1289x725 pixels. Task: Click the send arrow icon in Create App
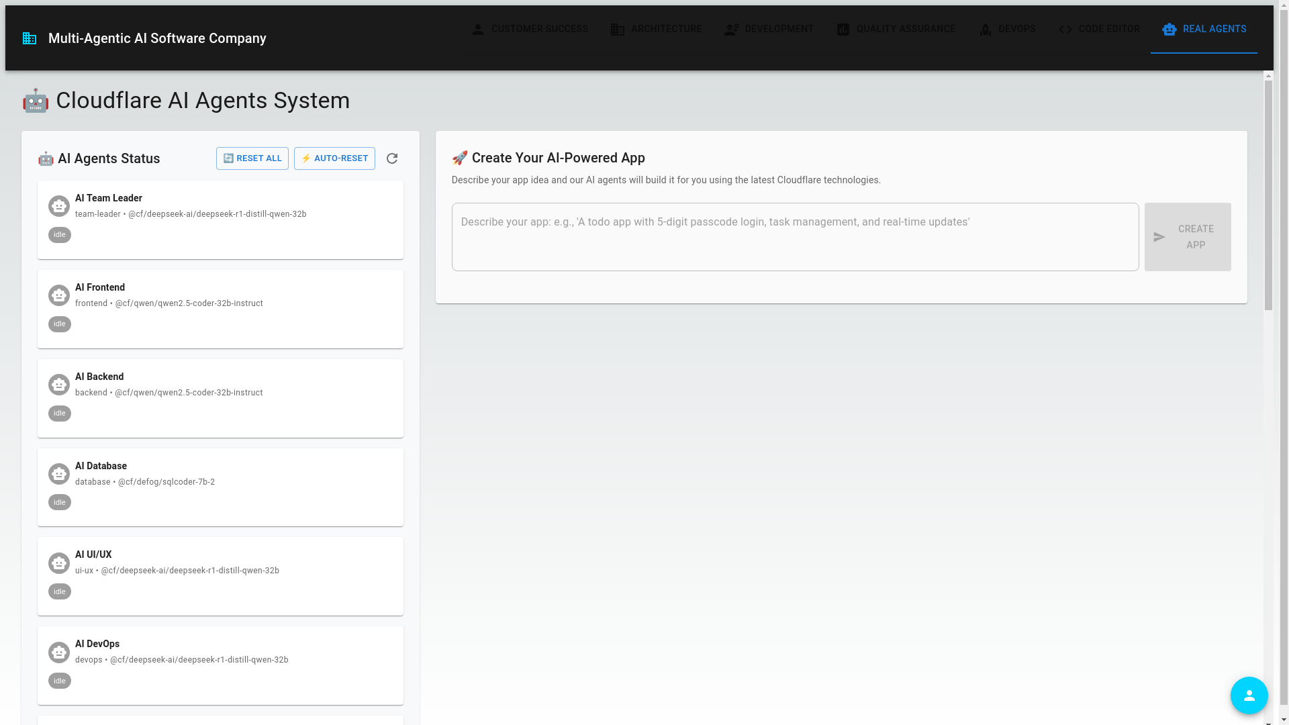tap(1159, 237)
